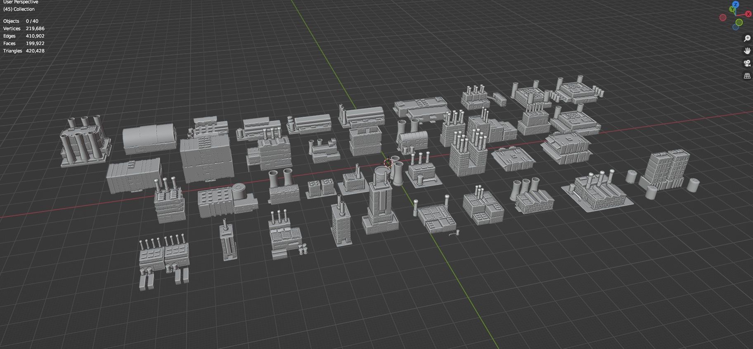Click the Triangles '420,428' statistic

pos(35,51)
